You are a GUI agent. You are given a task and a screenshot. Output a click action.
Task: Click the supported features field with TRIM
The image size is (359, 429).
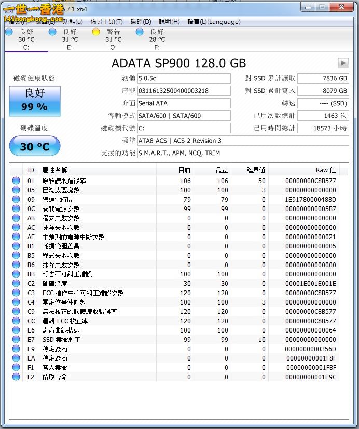tap(243, 153)
